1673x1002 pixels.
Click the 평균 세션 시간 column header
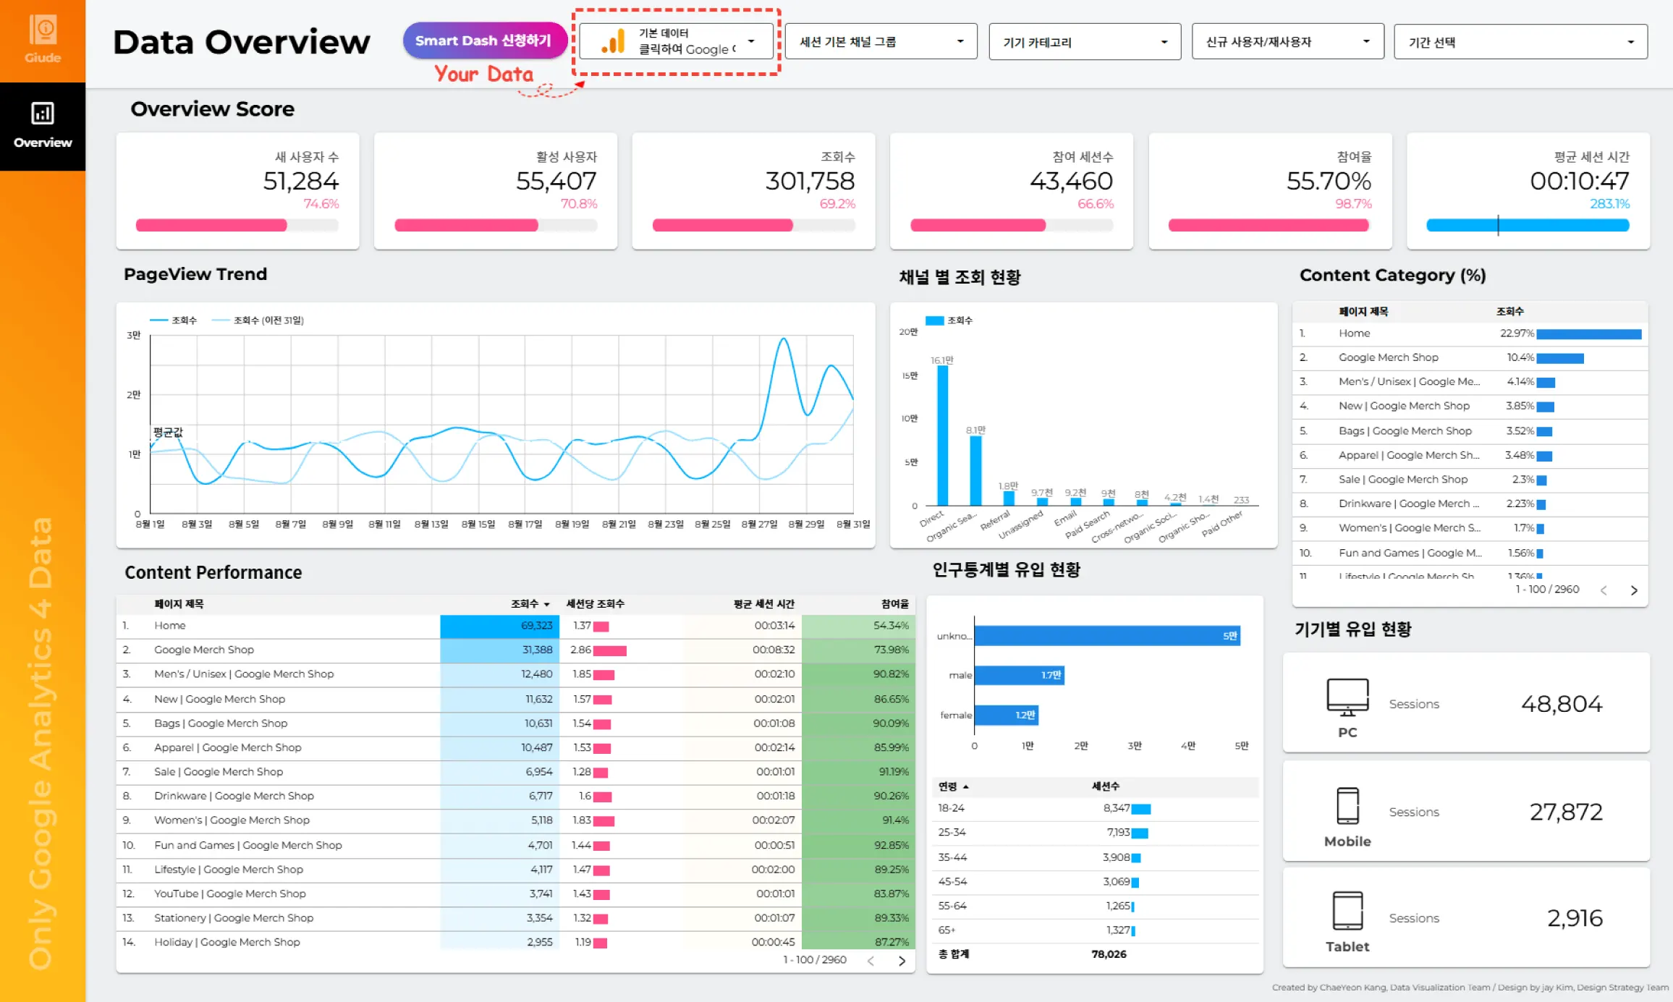[x=763, y=603]
